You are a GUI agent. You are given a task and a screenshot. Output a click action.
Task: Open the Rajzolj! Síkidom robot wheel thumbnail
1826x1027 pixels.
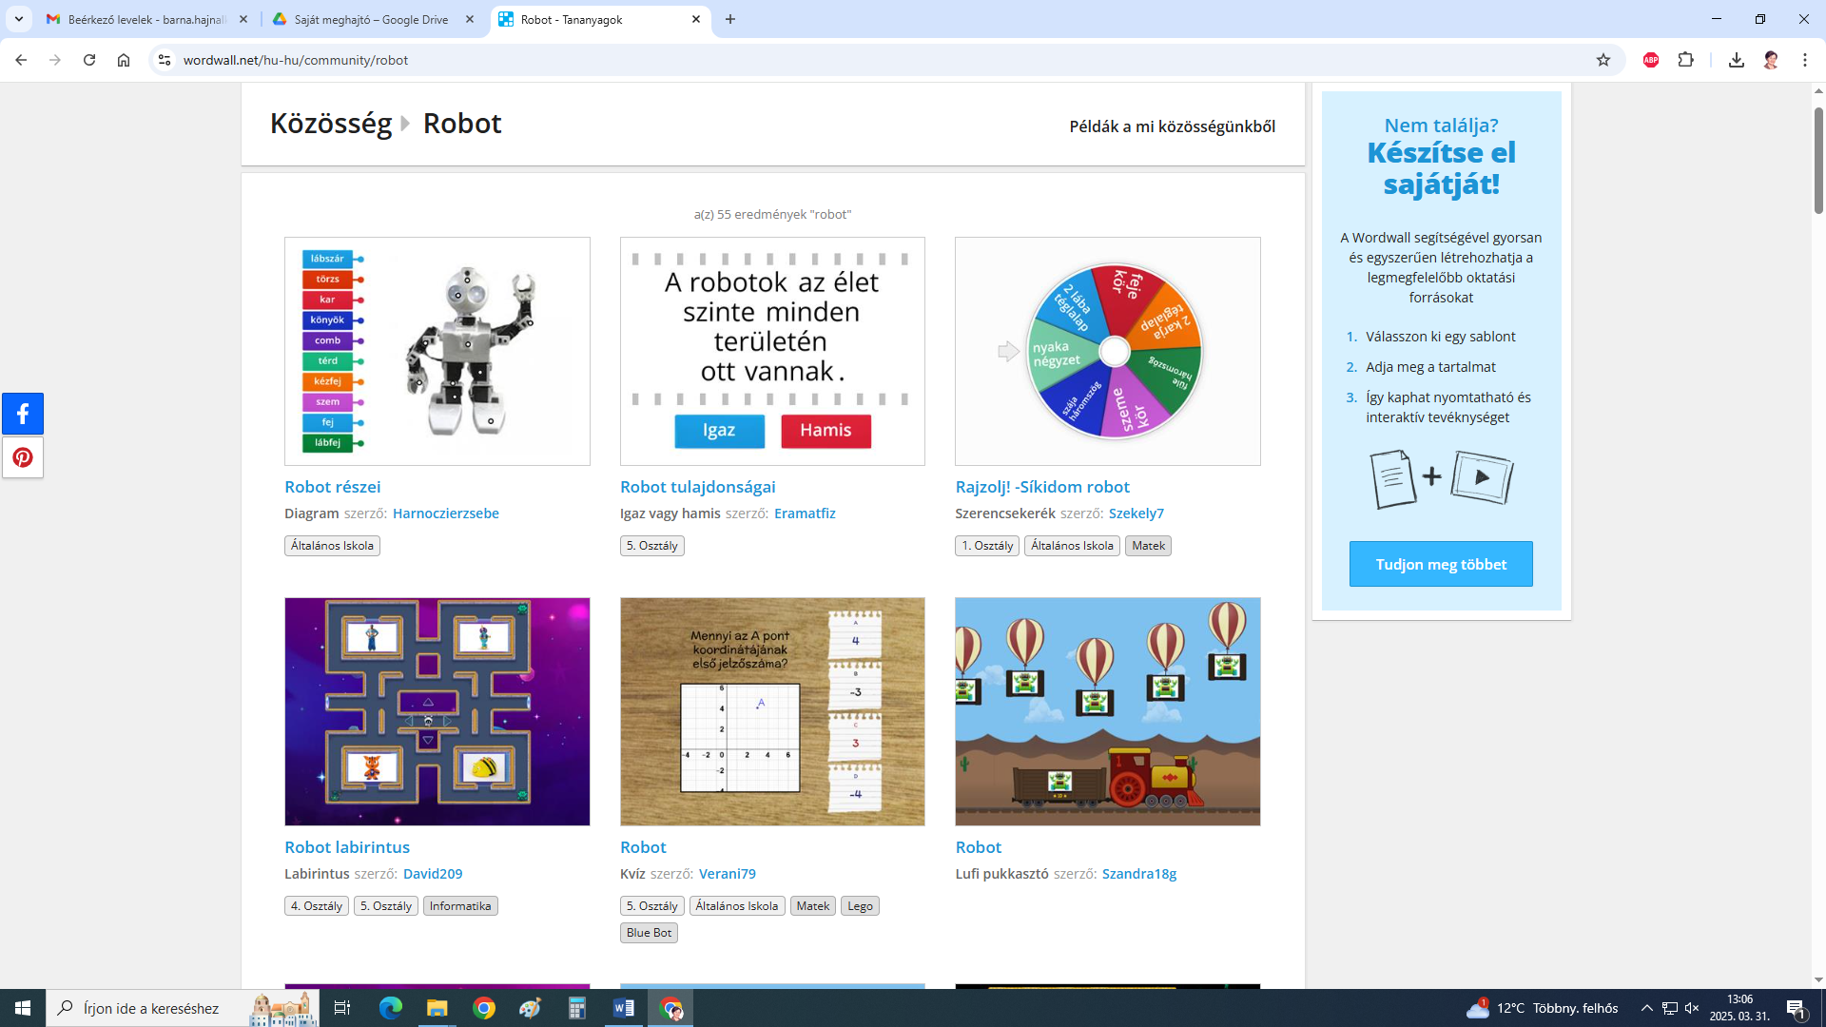1108,351
